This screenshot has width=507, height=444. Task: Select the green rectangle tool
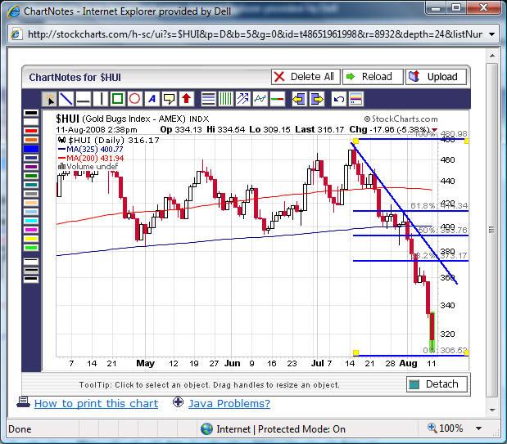118,99
